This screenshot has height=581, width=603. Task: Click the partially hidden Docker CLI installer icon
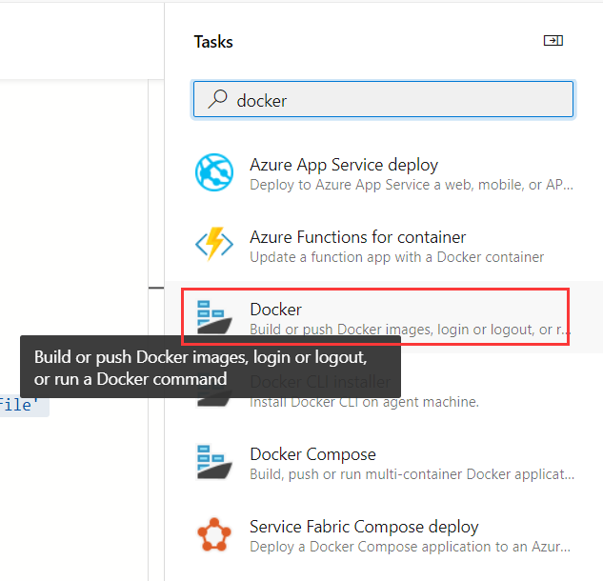pos(214,402)
